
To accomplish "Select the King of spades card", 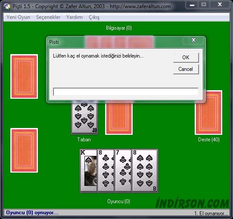I will pyautogui.click(x=88, y=171).
